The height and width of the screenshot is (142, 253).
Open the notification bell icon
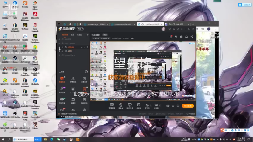click(186, 37)
